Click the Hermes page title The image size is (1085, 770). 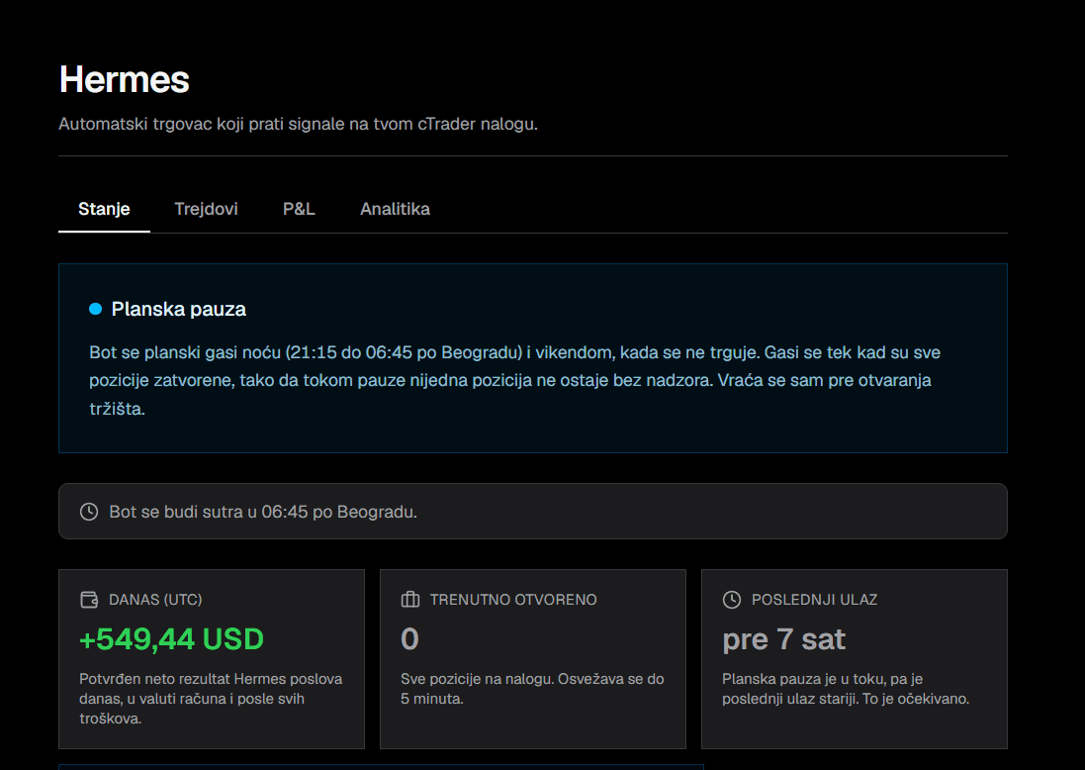coord(125,79)
